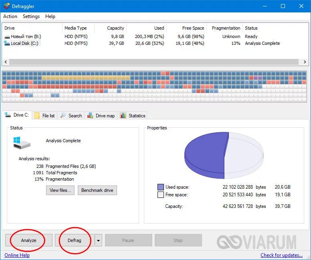Screen dimensions: 311x260
Task: Click the 1 091 Total Fragments line
Action: click(55, 173)
